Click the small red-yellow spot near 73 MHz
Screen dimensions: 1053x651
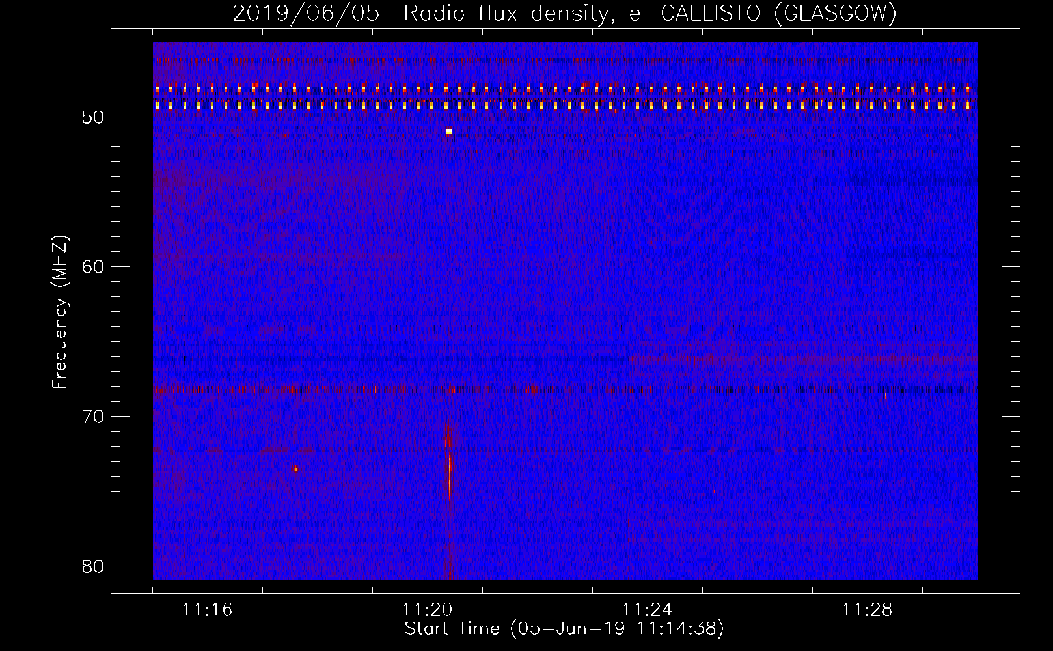pos(295,468)
